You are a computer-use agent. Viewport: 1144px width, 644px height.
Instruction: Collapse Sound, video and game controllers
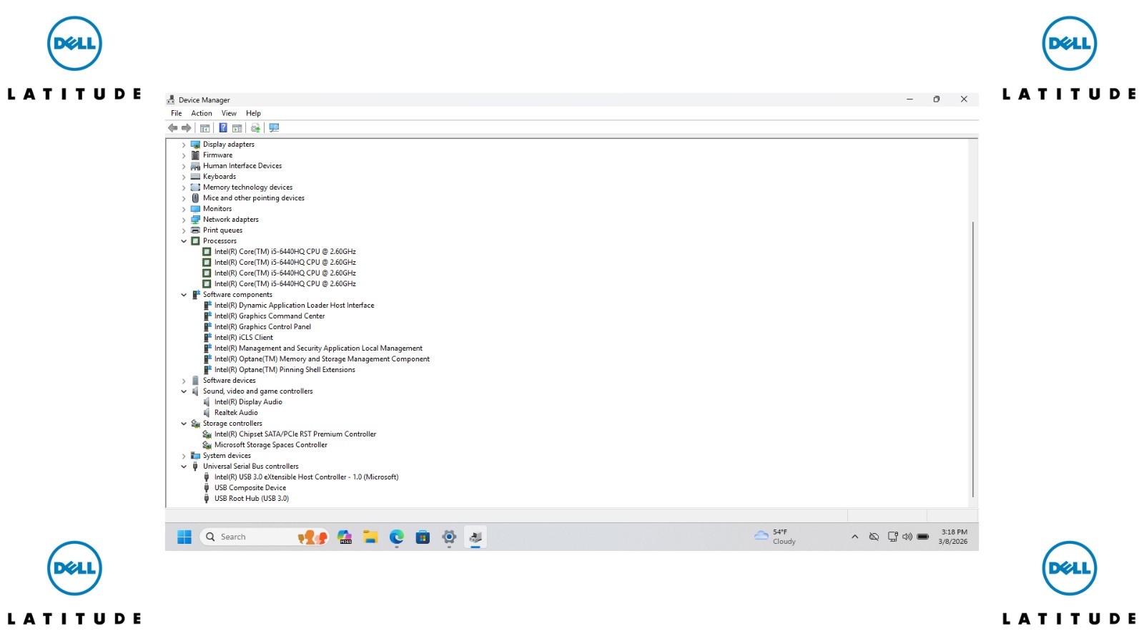(184, 391)
